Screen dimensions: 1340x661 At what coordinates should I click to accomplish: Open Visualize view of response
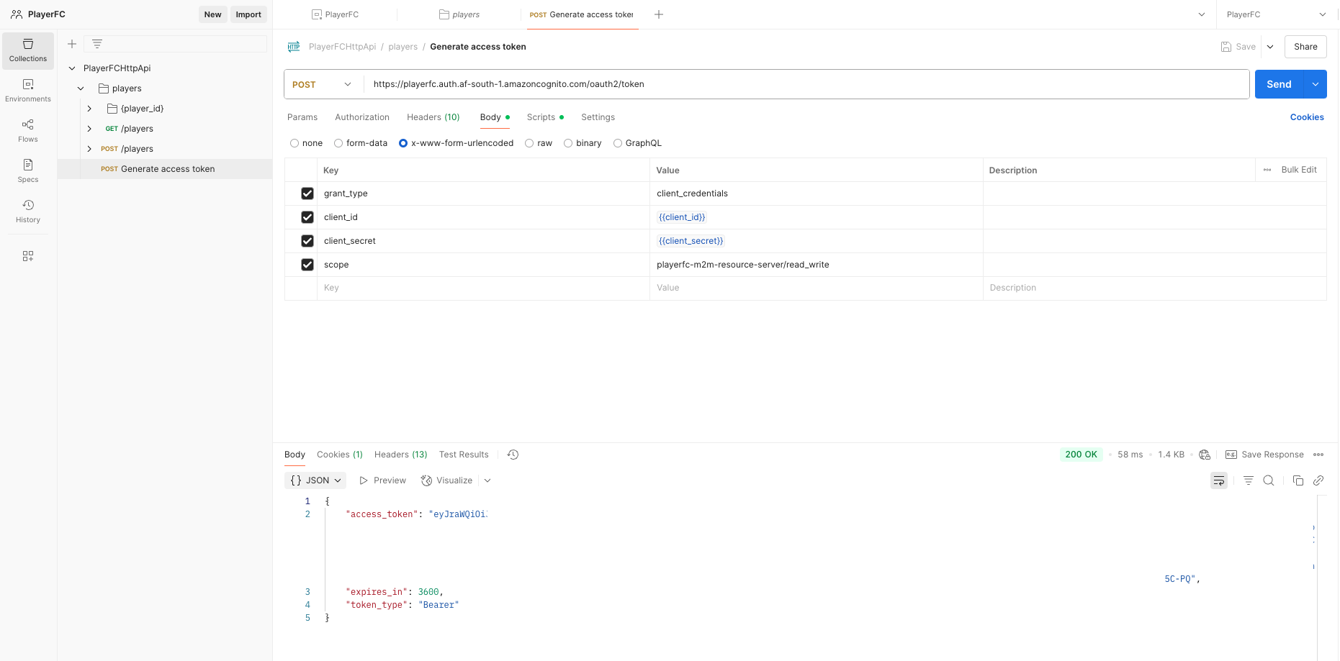(447, 480)
